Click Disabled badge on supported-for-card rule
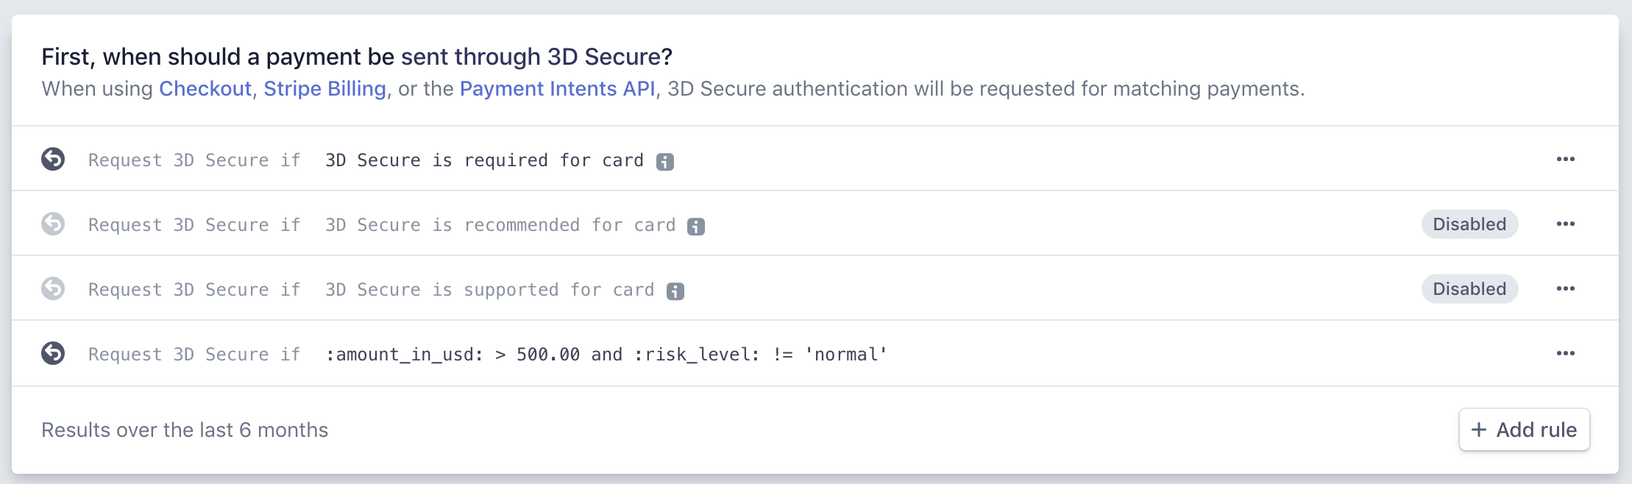Image resolution: width=1632 pixels, height=484 pixels. coord(1469,289)
